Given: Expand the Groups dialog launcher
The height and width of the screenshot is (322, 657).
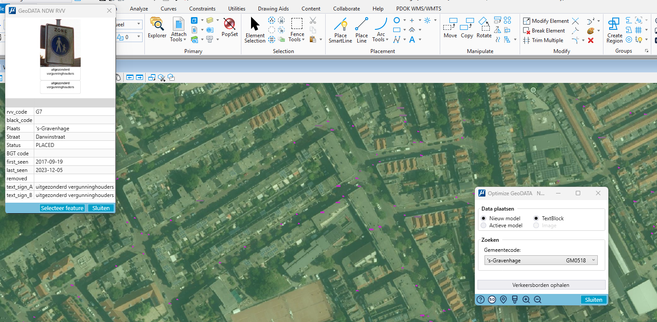Looking at the screenshot, I should (646, 51).
